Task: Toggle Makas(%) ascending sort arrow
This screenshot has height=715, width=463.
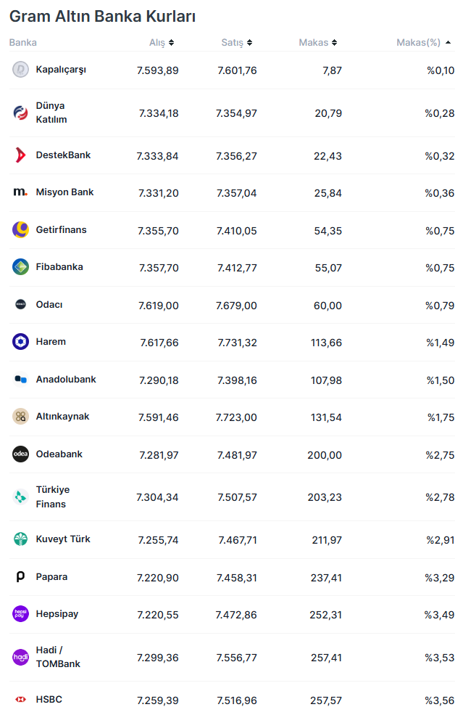Action: pyautogui.click(x=448, y=43)
